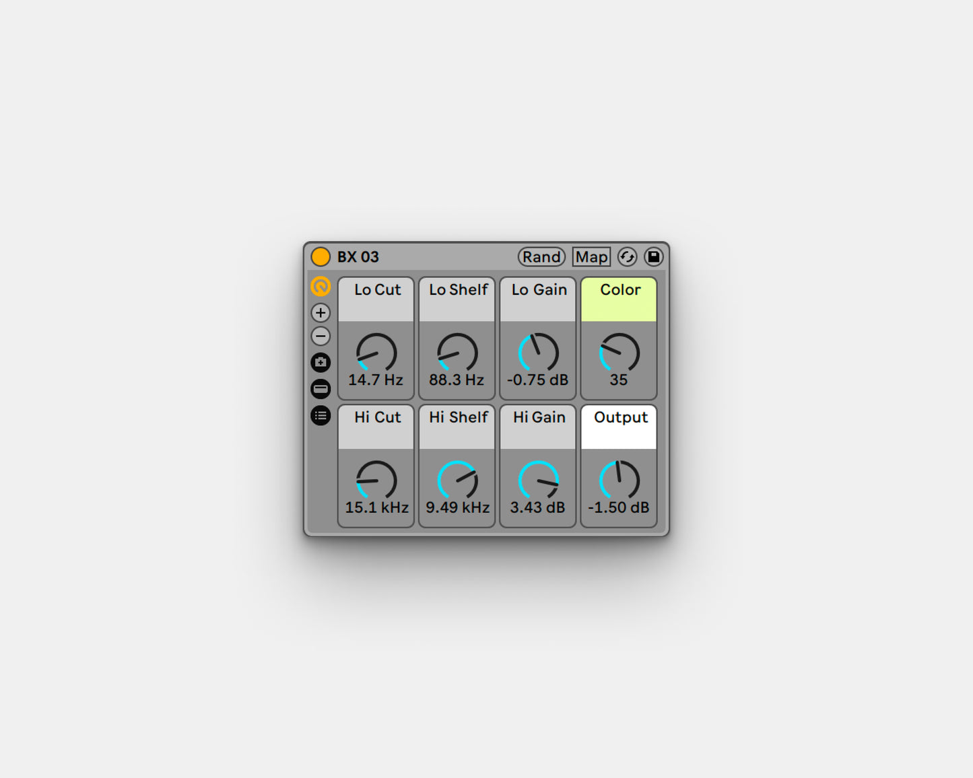Click the hide macro controls minus icon

pyautogui.click(x=321, y=336)
